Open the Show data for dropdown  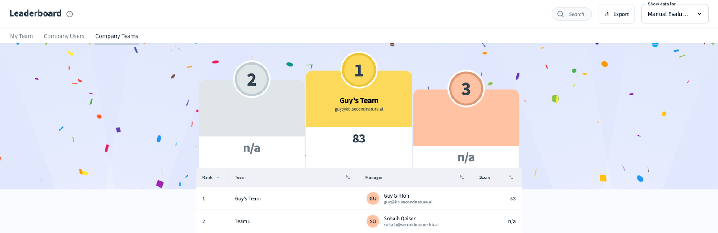pos(668,14)
